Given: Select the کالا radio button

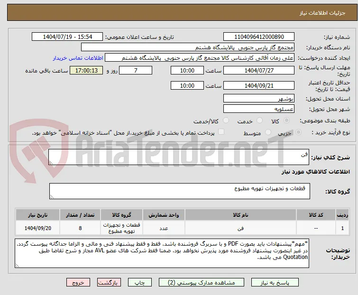Looking at the screenshot, I should point(286,120).
